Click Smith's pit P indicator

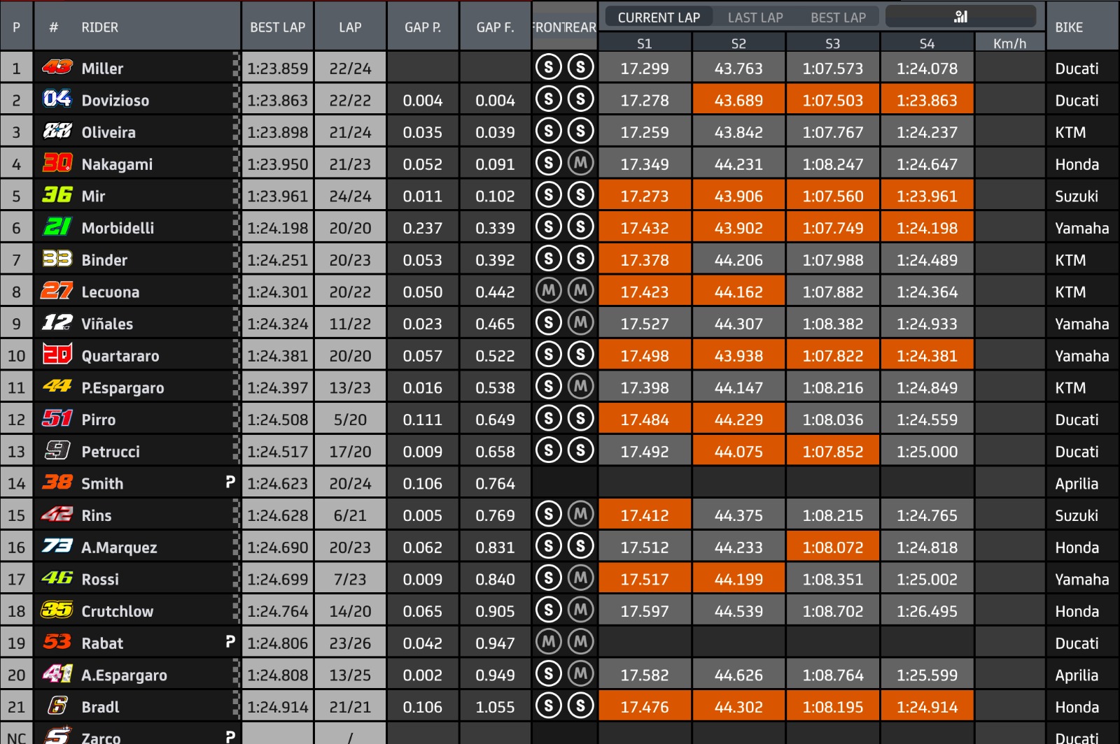(x=230, y=482)
